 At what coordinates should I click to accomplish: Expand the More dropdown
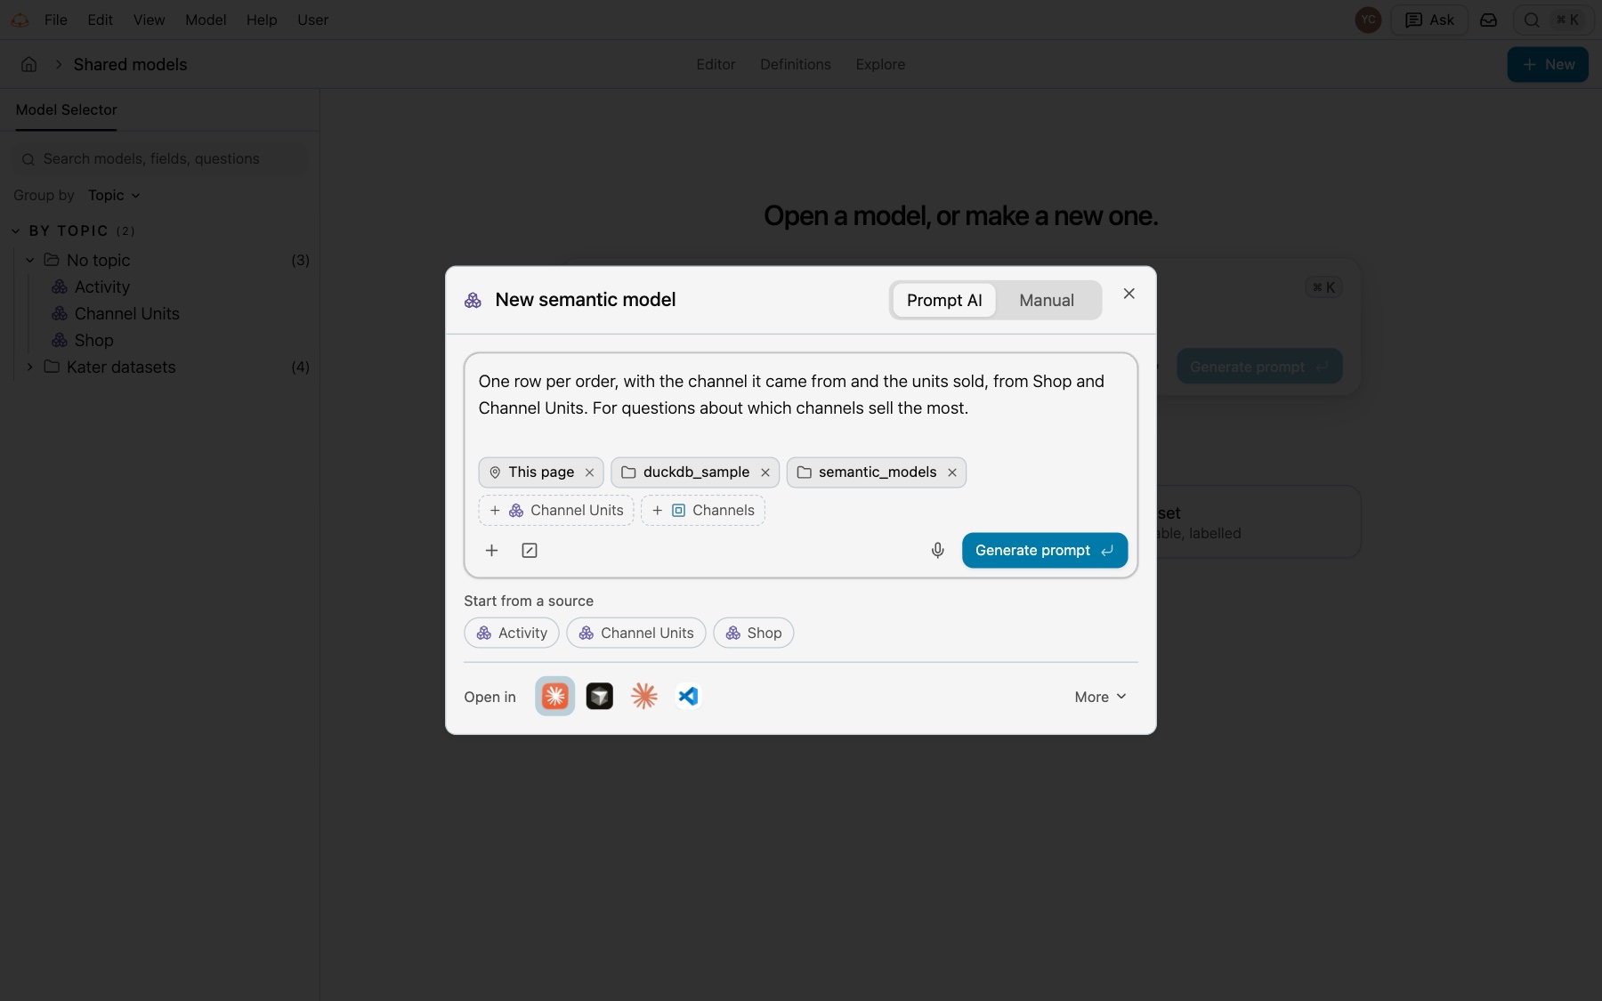[1100, 697]
